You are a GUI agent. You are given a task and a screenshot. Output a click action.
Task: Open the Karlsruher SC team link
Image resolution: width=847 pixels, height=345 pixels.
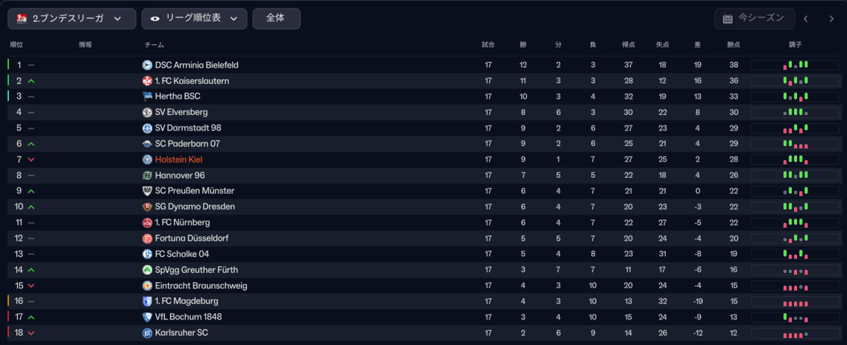[181, 333]
